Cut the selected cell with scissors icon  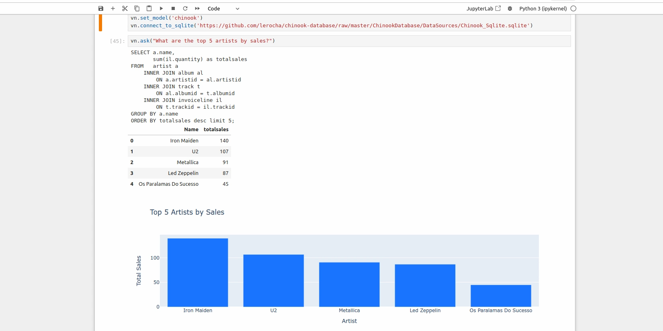(125, 8)
